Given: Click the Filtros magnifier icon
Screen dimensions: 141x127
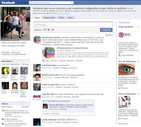Looking at the screenshot, I should tap(106, 35).
